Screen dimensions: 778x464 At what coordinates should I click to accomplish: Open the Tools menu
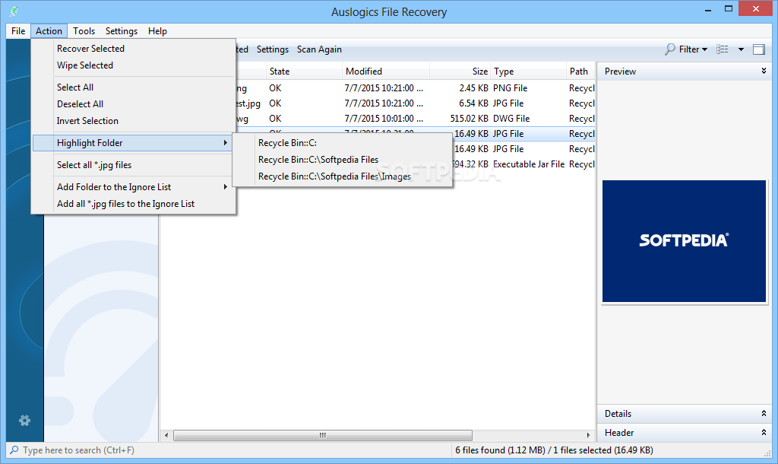click(x=84, y=30)
